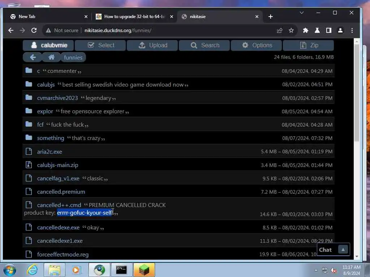Click the cancelledexe.exe file link
370x277 pixels.
pos(58,228)
